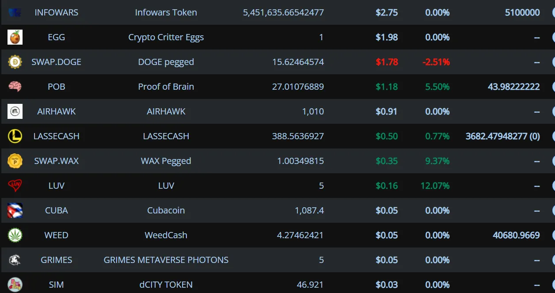
Task: Click the 0.77% change
Action: [x=437, y=136]
